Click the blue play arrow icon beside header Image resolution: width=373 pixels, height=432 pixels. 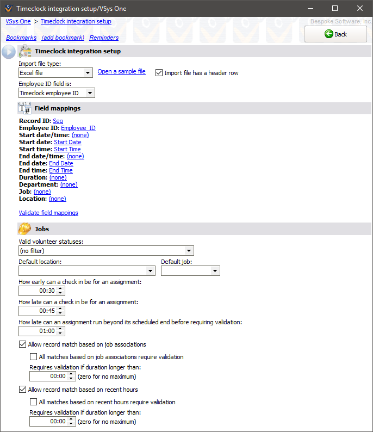pyautogui.click(x=9, y=52)
